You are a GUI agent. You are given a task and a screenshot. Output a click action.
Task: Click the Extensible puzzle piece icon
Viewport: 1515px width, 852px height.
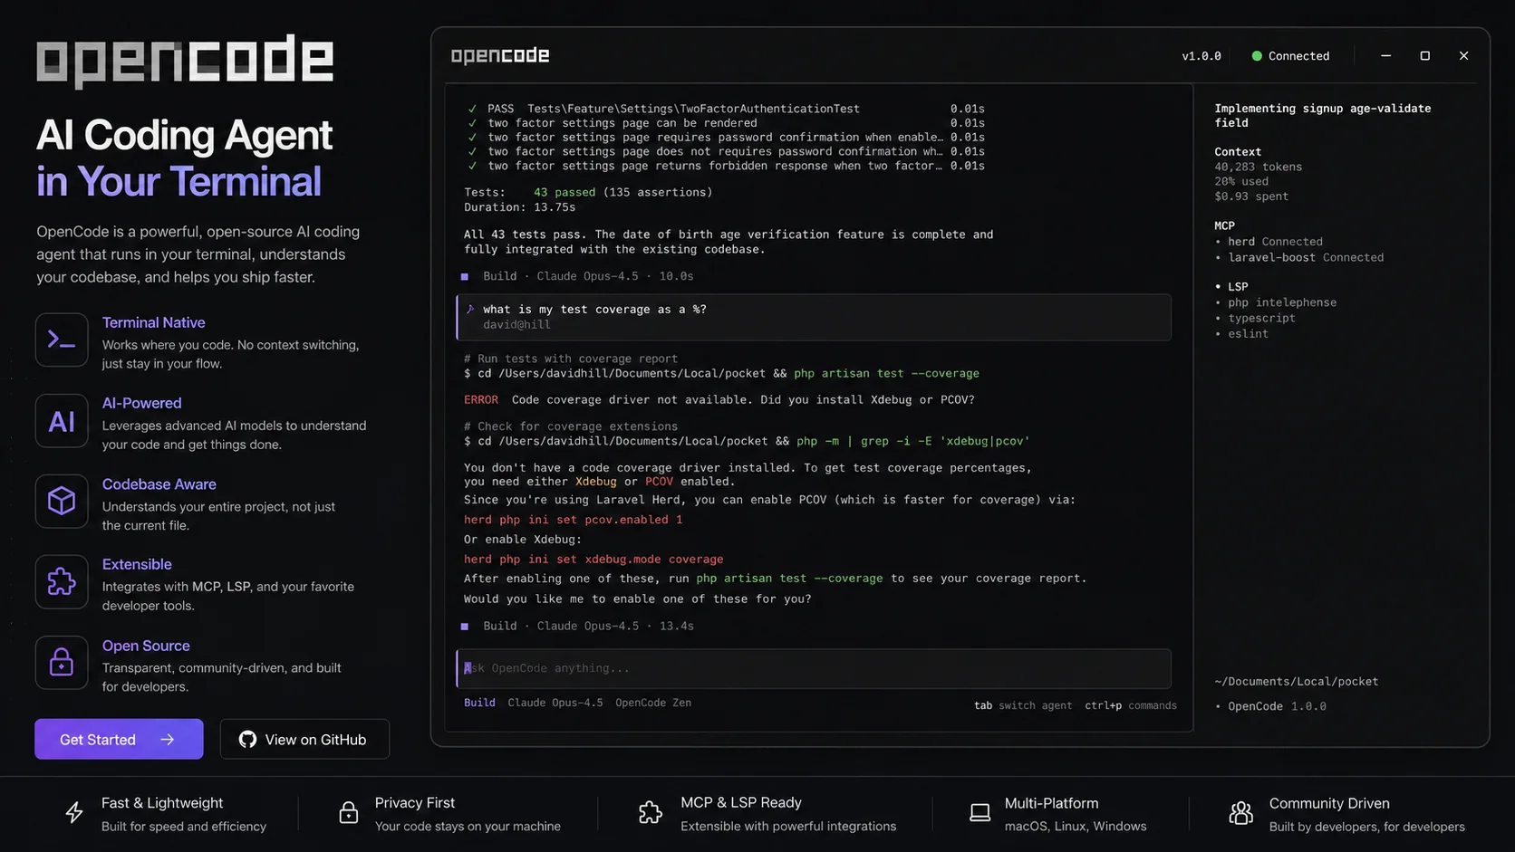pos(62,581)
